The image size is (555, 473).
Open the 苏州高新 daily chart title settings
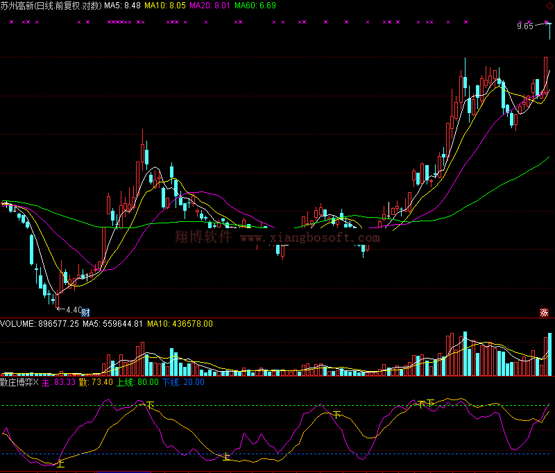(50, 6)
